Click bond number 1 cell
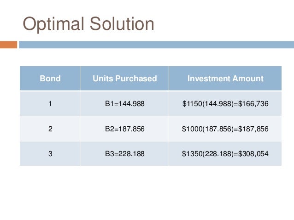294x220 pixels. 50,103
